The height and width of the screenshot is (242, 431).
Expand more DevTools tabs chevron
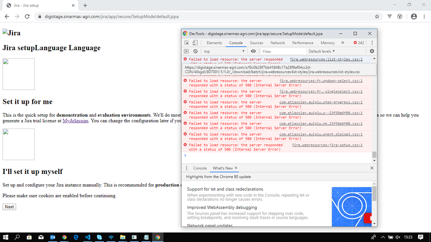pos(343,43)
